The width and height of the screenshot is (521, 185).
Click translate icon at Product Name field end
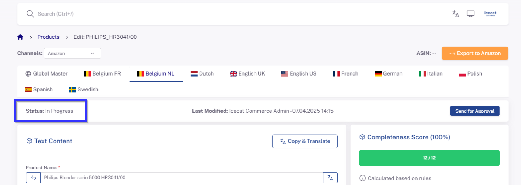(x=330, y=178)
